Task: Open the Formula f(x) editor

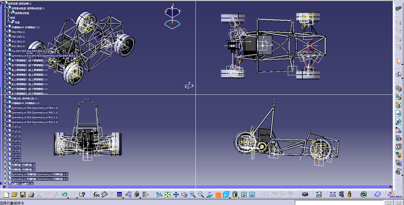Action: tap(96, 195)
